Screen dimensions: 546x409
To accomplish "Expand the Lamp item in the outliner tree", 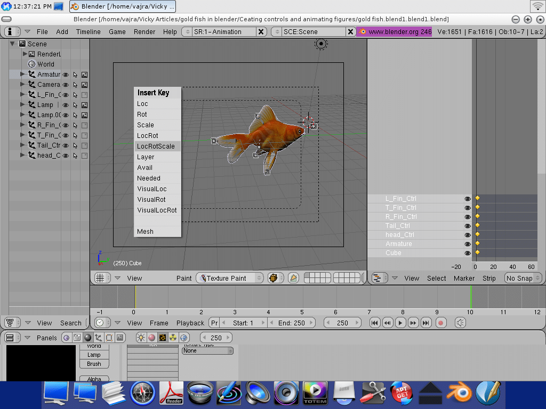I will point(22,105).
